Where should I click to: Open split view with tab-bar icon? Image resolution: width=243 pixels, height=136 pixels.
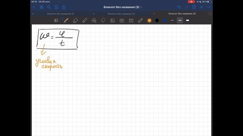point(210,14)
